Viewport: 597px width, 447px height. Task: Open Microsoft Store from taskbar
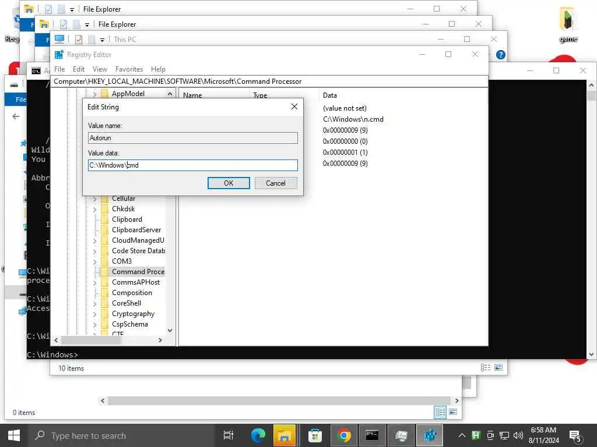point(315,435)
